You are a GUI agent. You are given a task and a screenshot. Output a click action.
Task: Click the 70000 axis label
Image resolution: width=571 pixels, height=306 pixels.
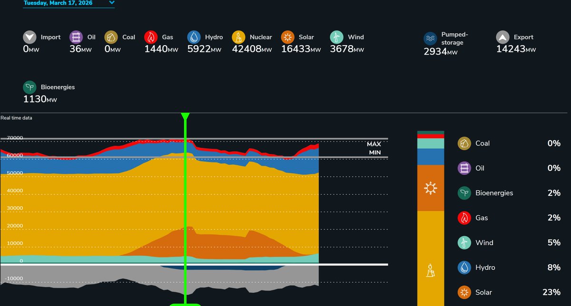point(15,138)
